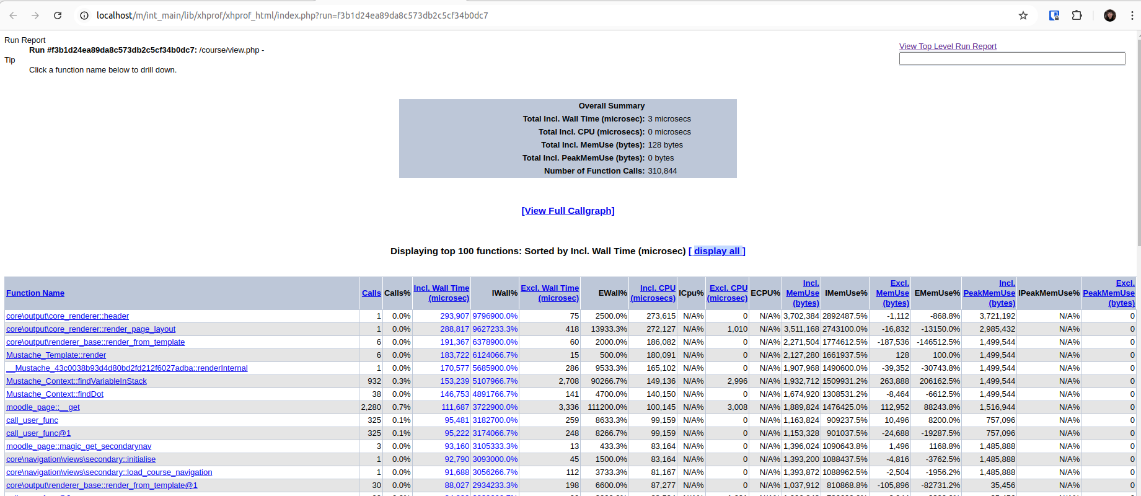This screenshot has width=1141, height=496.
Task: Click the 310,844 function calls value
Action: pyautogui.click(x=663, y=171)
